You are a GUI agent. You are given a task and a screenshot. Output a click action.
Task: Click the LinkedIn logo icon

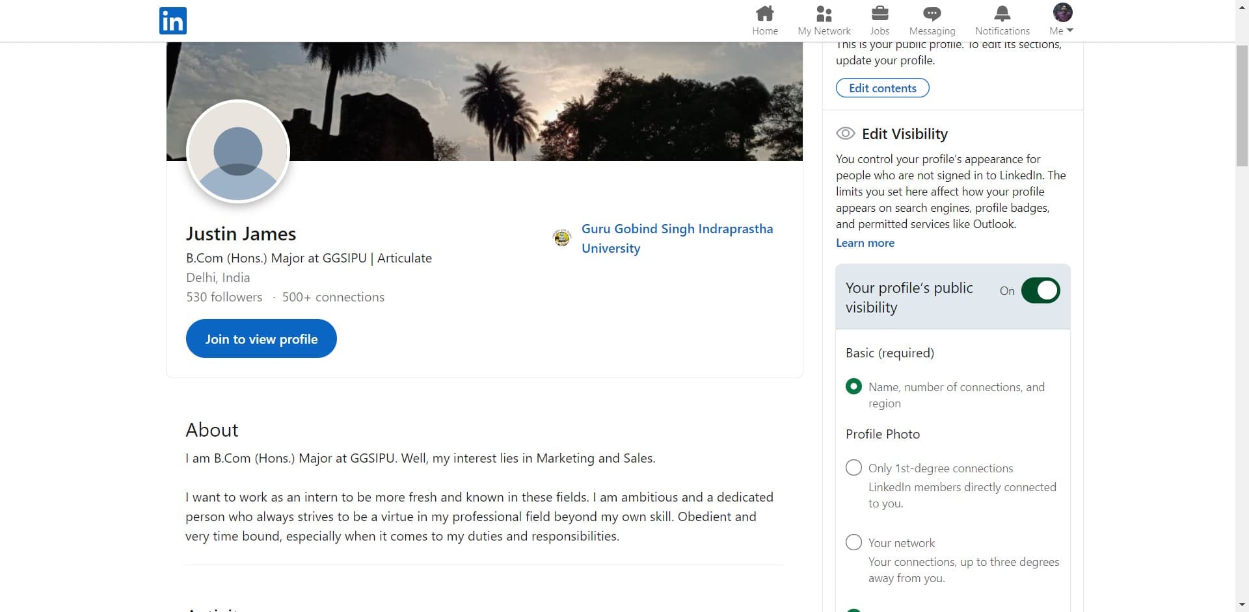click(x=172, y=21)
